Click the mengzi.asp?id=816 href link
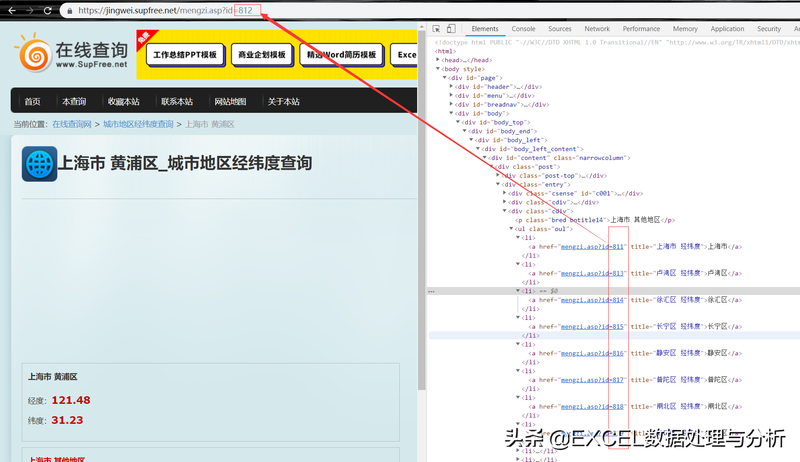The height and width of the screenshot is (462, 800). [x=592, y=353]
